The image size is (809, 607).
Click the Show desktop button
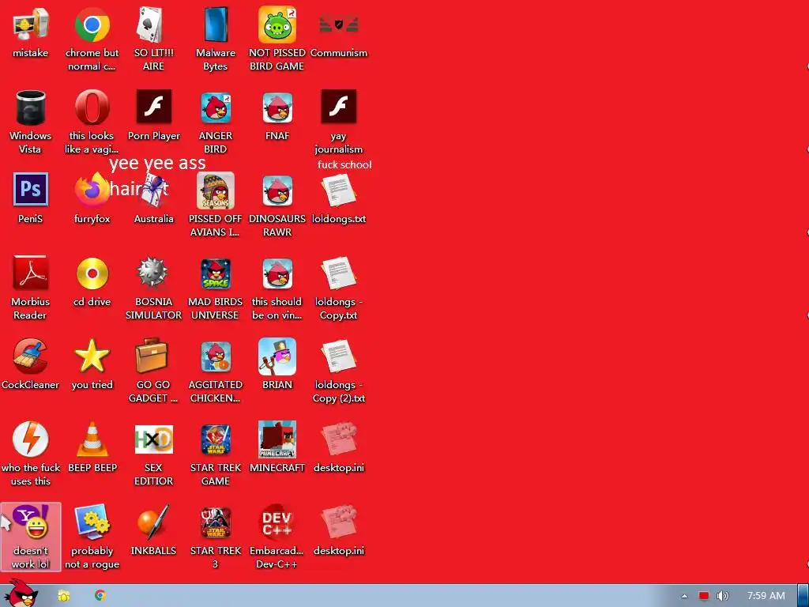click(x=803, y=596)
